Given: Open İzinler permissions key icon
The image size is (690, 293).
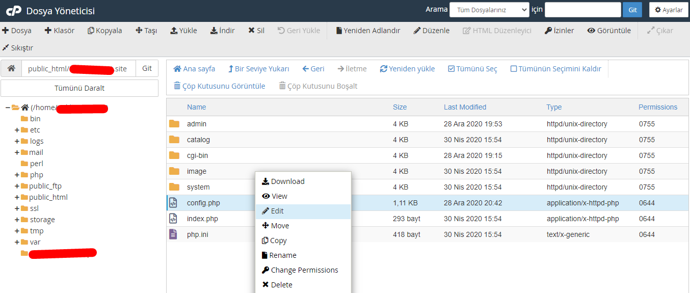Looking at the screenshot, I should pos(548,31).
